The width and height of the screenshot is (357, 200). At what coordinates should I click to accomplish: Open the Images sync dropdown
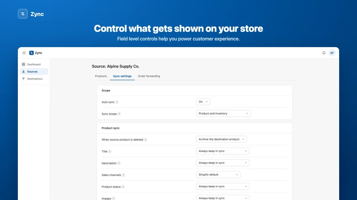[223, 198]
